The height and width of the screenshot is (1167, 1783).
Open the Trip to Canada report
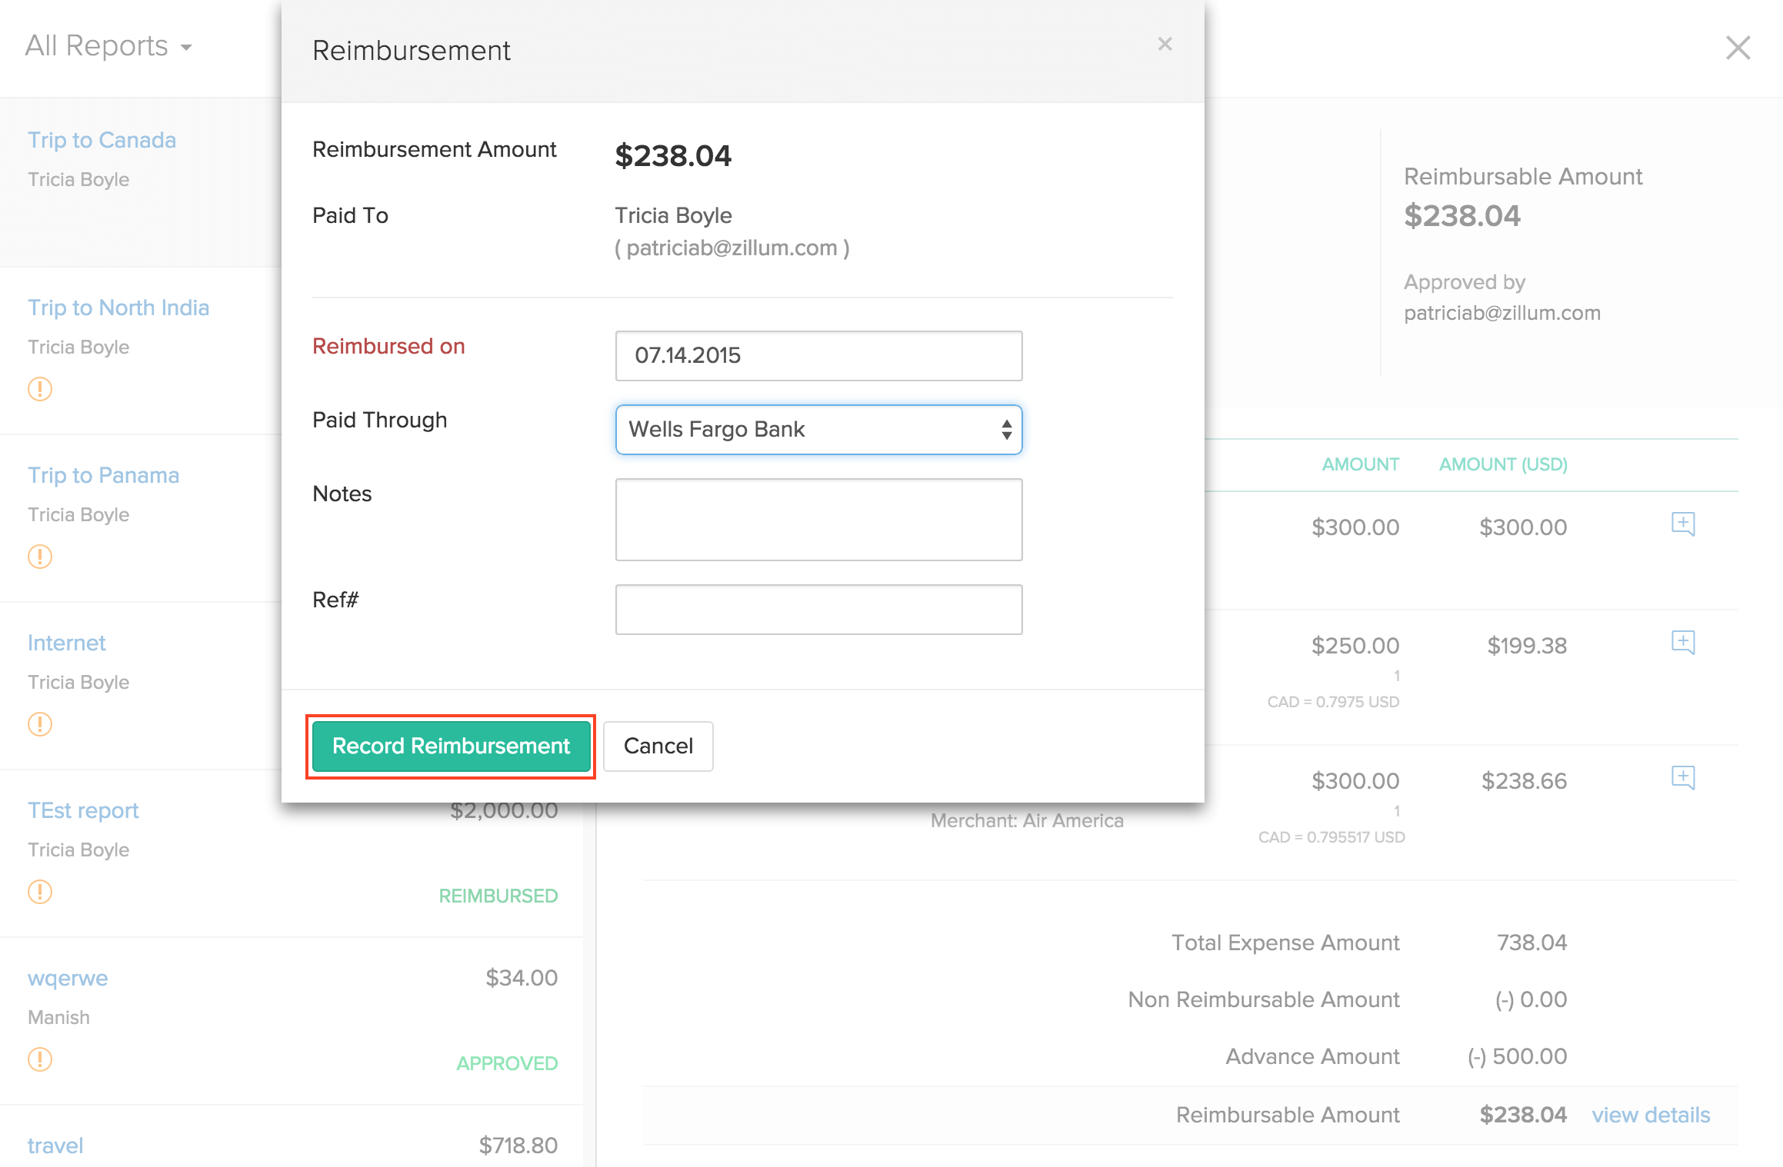[102, 140]
